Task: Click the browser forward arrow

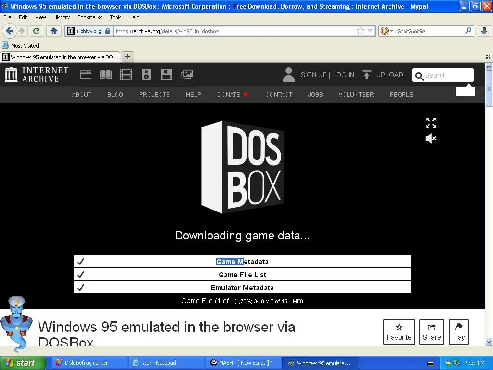Action: (x=21, y=31)
